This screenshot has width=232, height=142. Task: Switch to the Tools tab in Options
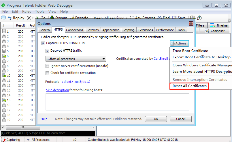pos(181,30)
